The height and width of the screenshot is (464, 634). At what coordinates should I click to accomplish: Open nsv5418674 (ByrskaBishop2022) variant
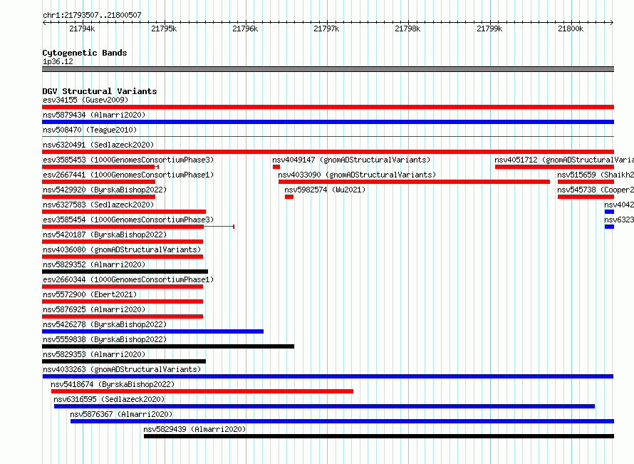coord(113,384)
